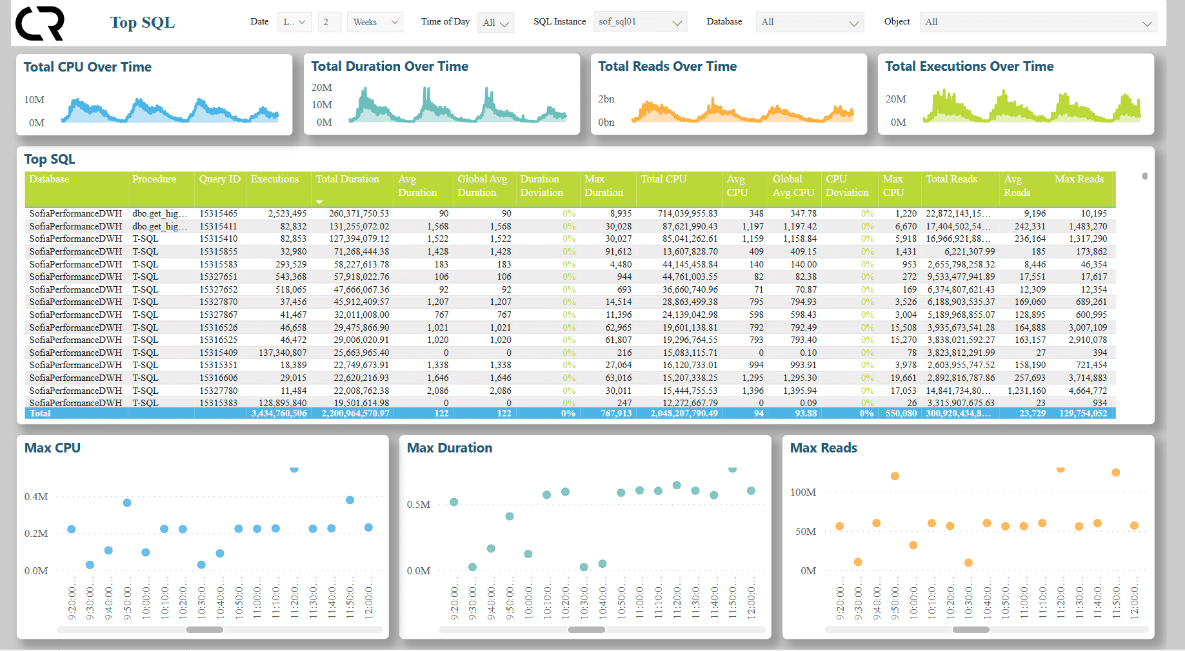Viewport: 1185px width, 651px height.
Task: Click the Max Reads chart horizontal scrollbar
Action: 971,630
